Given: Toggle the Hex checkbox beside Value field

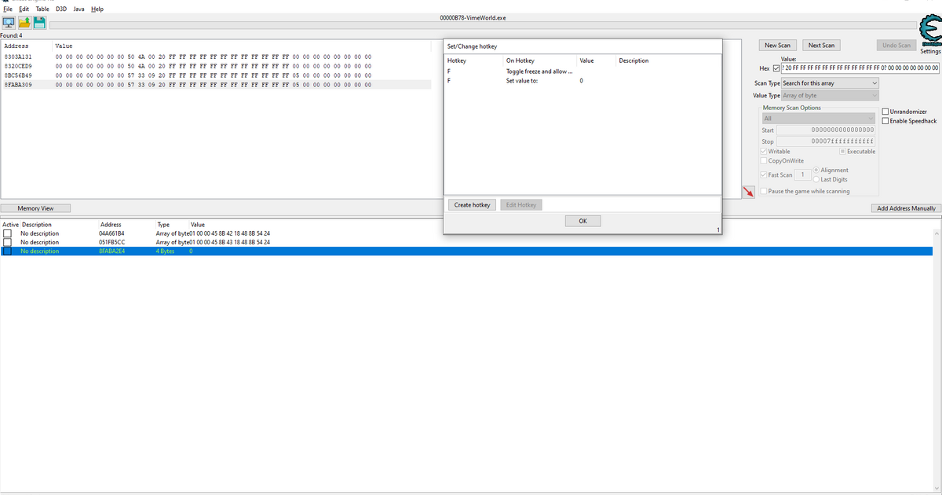Looking at the screenshot, I should (777, 68).
